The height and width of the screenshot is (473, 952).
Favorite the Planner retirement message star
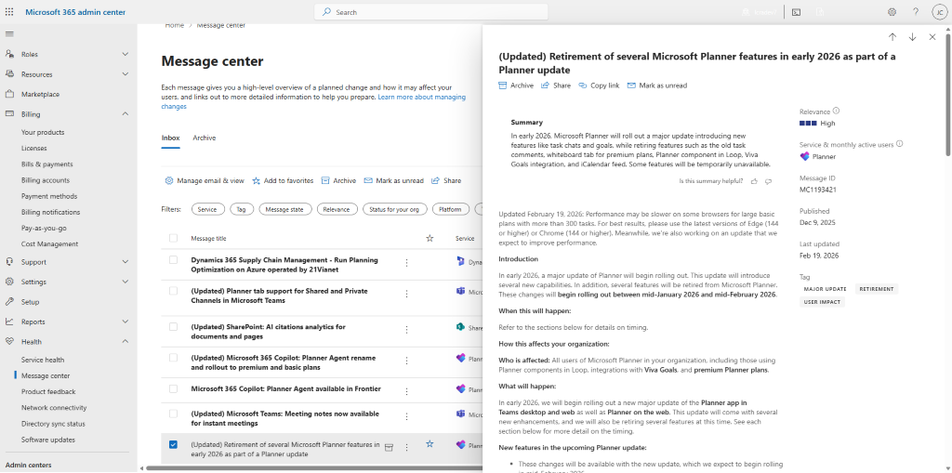pyautogui.click(x=430, y=444)
